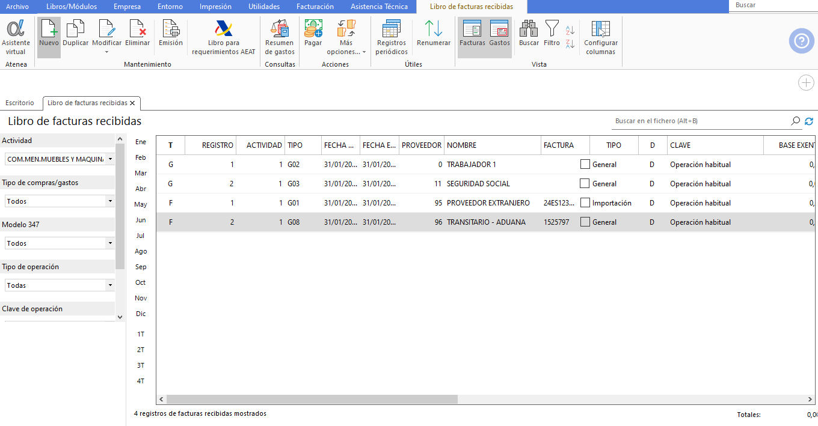The image size is (818, 426).
Task: Toggle the Facturas view
Action: click(x=472, y=37)
